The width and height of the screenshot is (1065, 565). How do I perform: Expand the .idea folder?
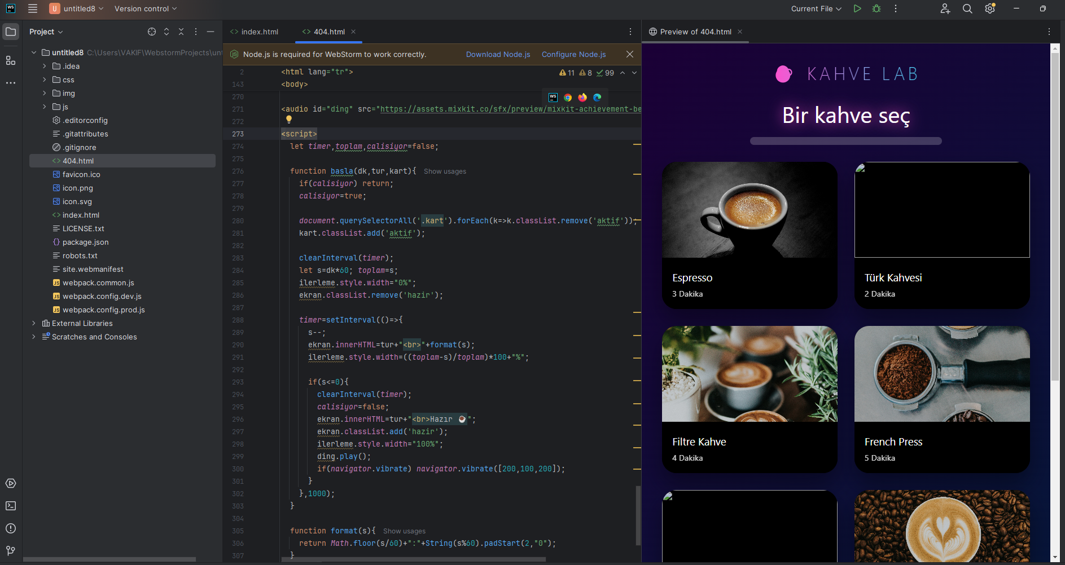[45, 66]
